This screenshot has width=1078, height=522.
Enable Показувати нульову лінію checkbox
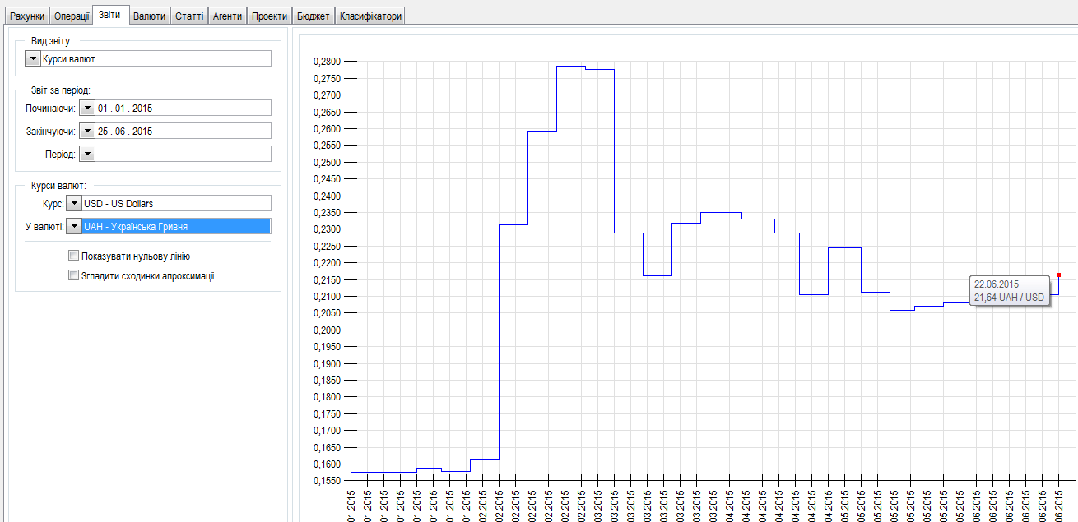pyautogui.click(x=74, y=256)
